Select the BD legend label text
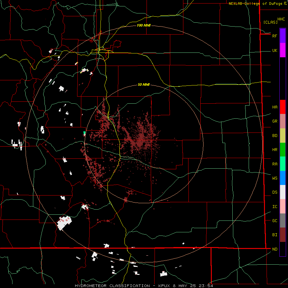The image size is (288, 288). (x=275, y=136)
